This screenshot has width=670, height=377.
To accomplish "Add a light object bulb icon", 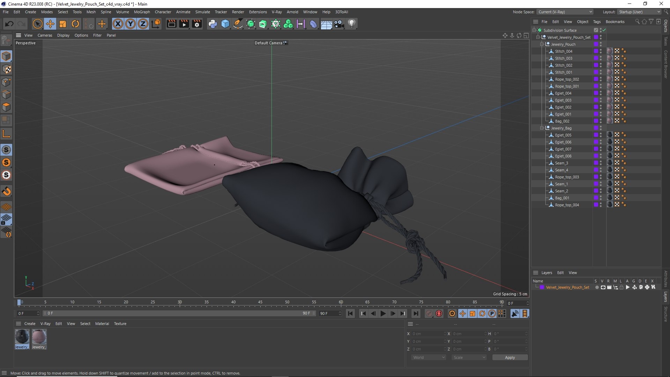I will [x=352, y=24].
